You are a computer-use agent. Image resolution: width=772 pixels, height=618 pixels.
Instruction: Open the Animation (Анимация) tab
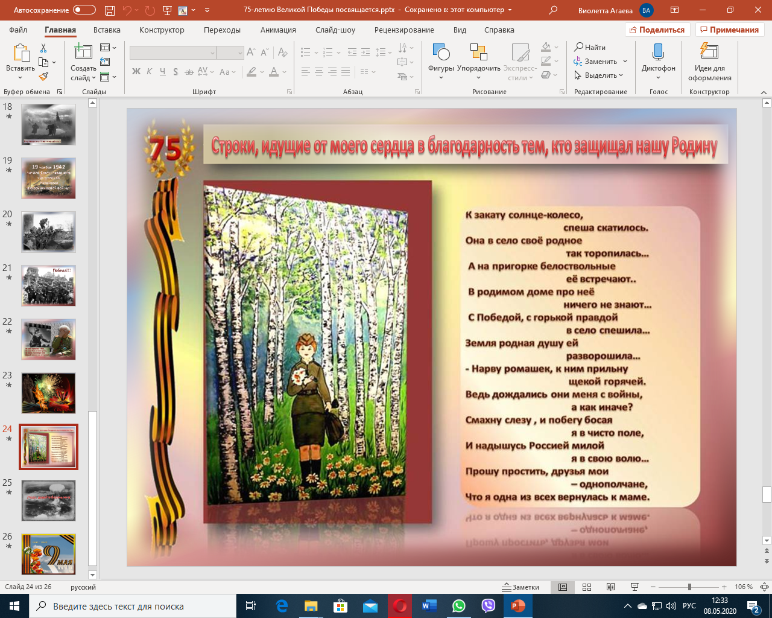click(x=278, y=30)
